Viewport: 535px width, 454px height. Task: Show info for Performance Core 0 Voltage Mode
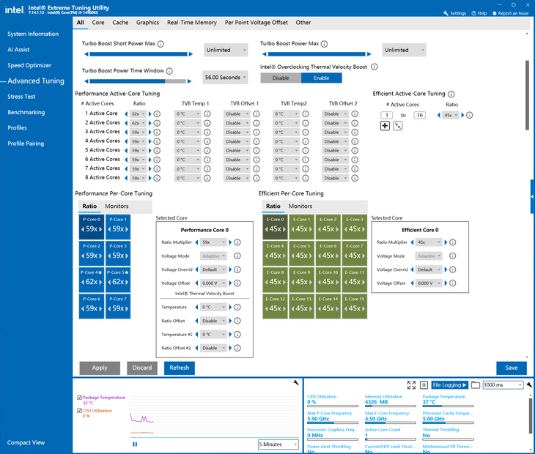coord(237,256)
